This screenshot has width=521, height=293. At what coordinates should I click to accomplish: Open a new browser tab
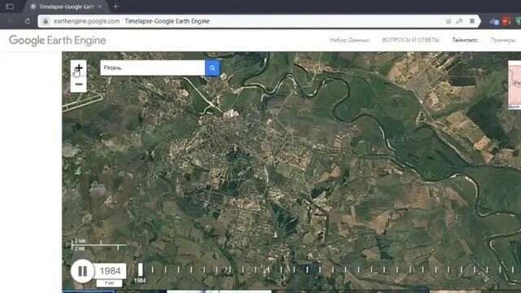(x=116, y=7)
